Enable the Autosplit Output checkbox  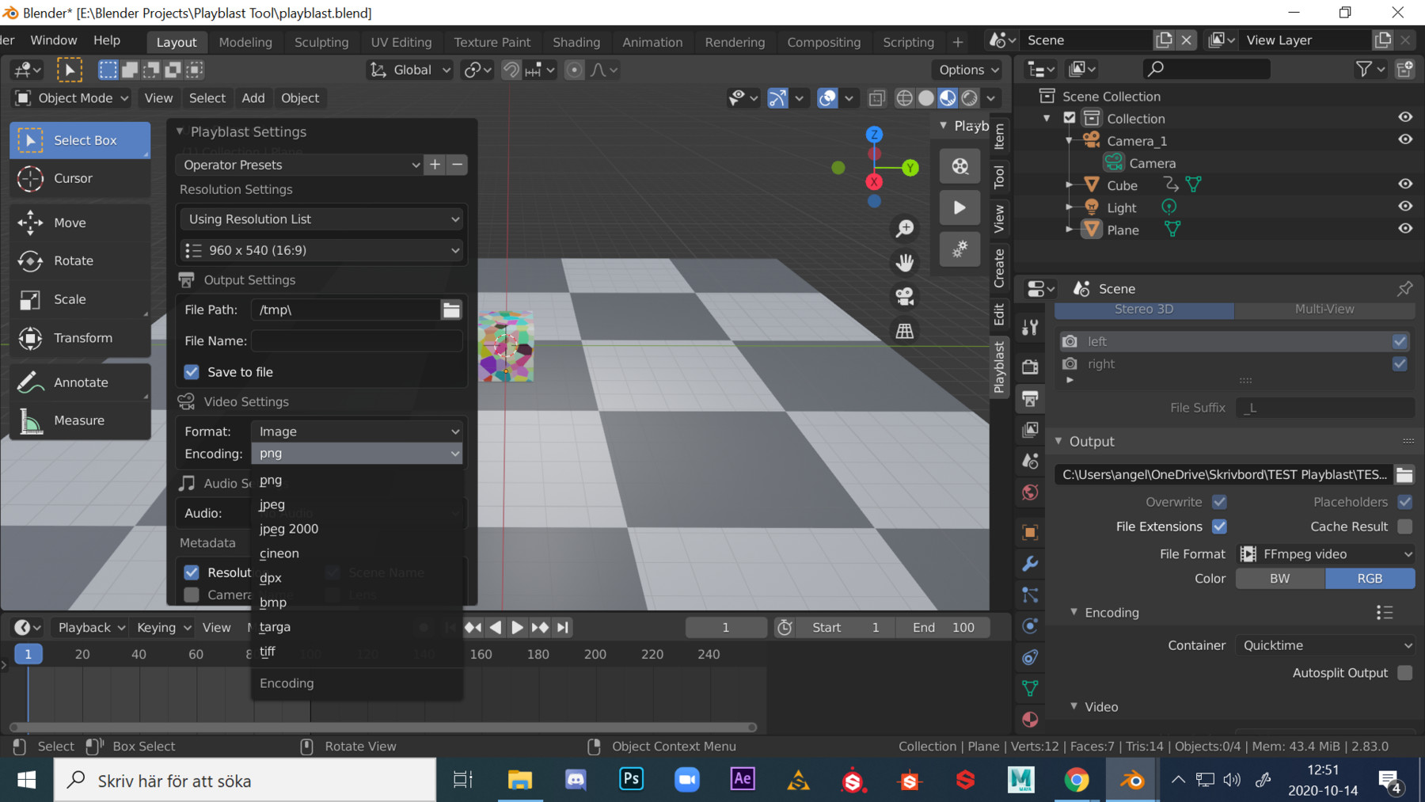(1405, 673)
